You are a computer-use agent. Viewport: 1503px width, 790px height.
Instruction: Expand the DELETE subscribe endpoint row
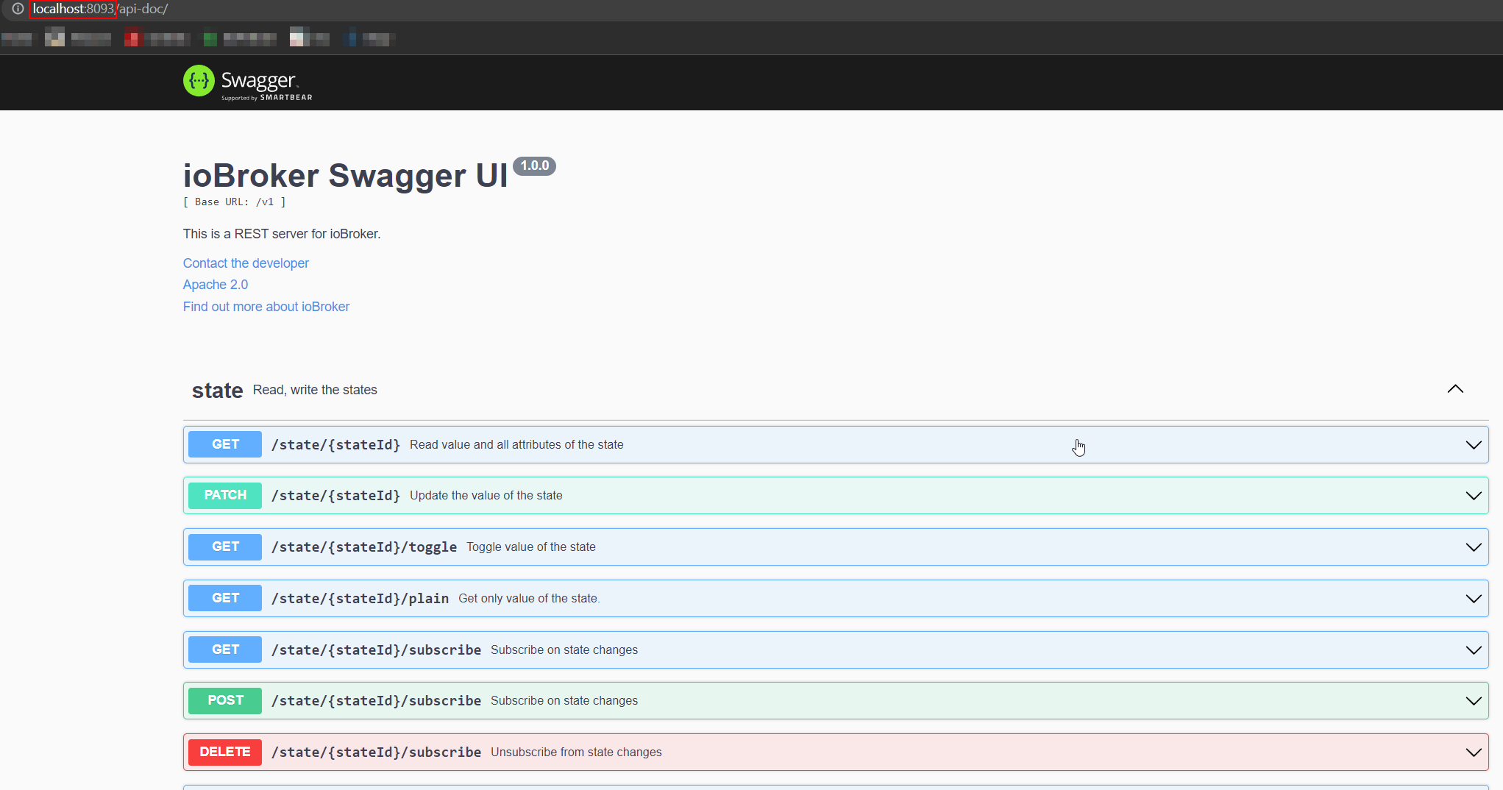[1474, 752]
